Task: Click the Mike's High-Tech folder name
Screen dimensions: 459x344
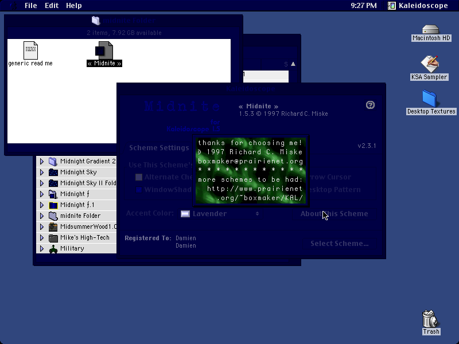Action: coord(85,238)
